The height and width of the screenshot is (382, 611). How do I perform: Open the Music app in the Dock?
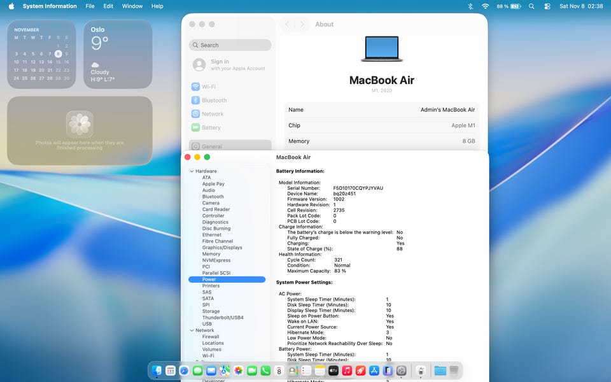(347, 371)
